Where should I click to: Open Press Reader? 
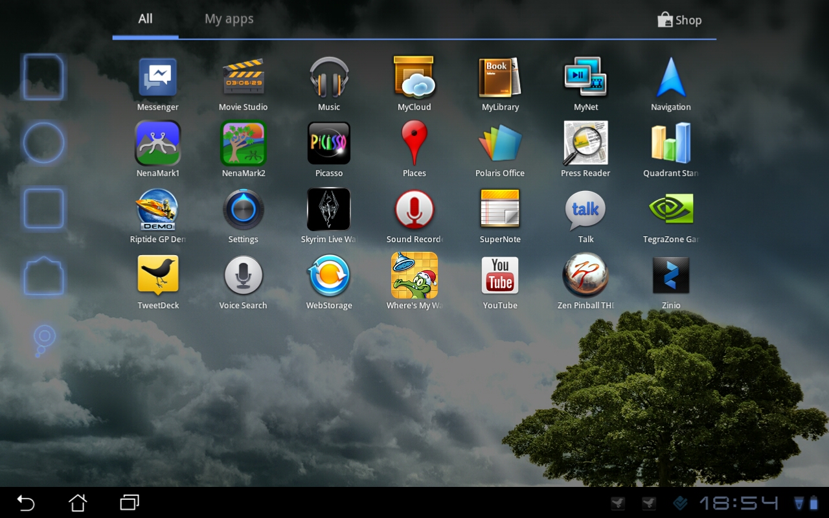click(x=585, y=150)
